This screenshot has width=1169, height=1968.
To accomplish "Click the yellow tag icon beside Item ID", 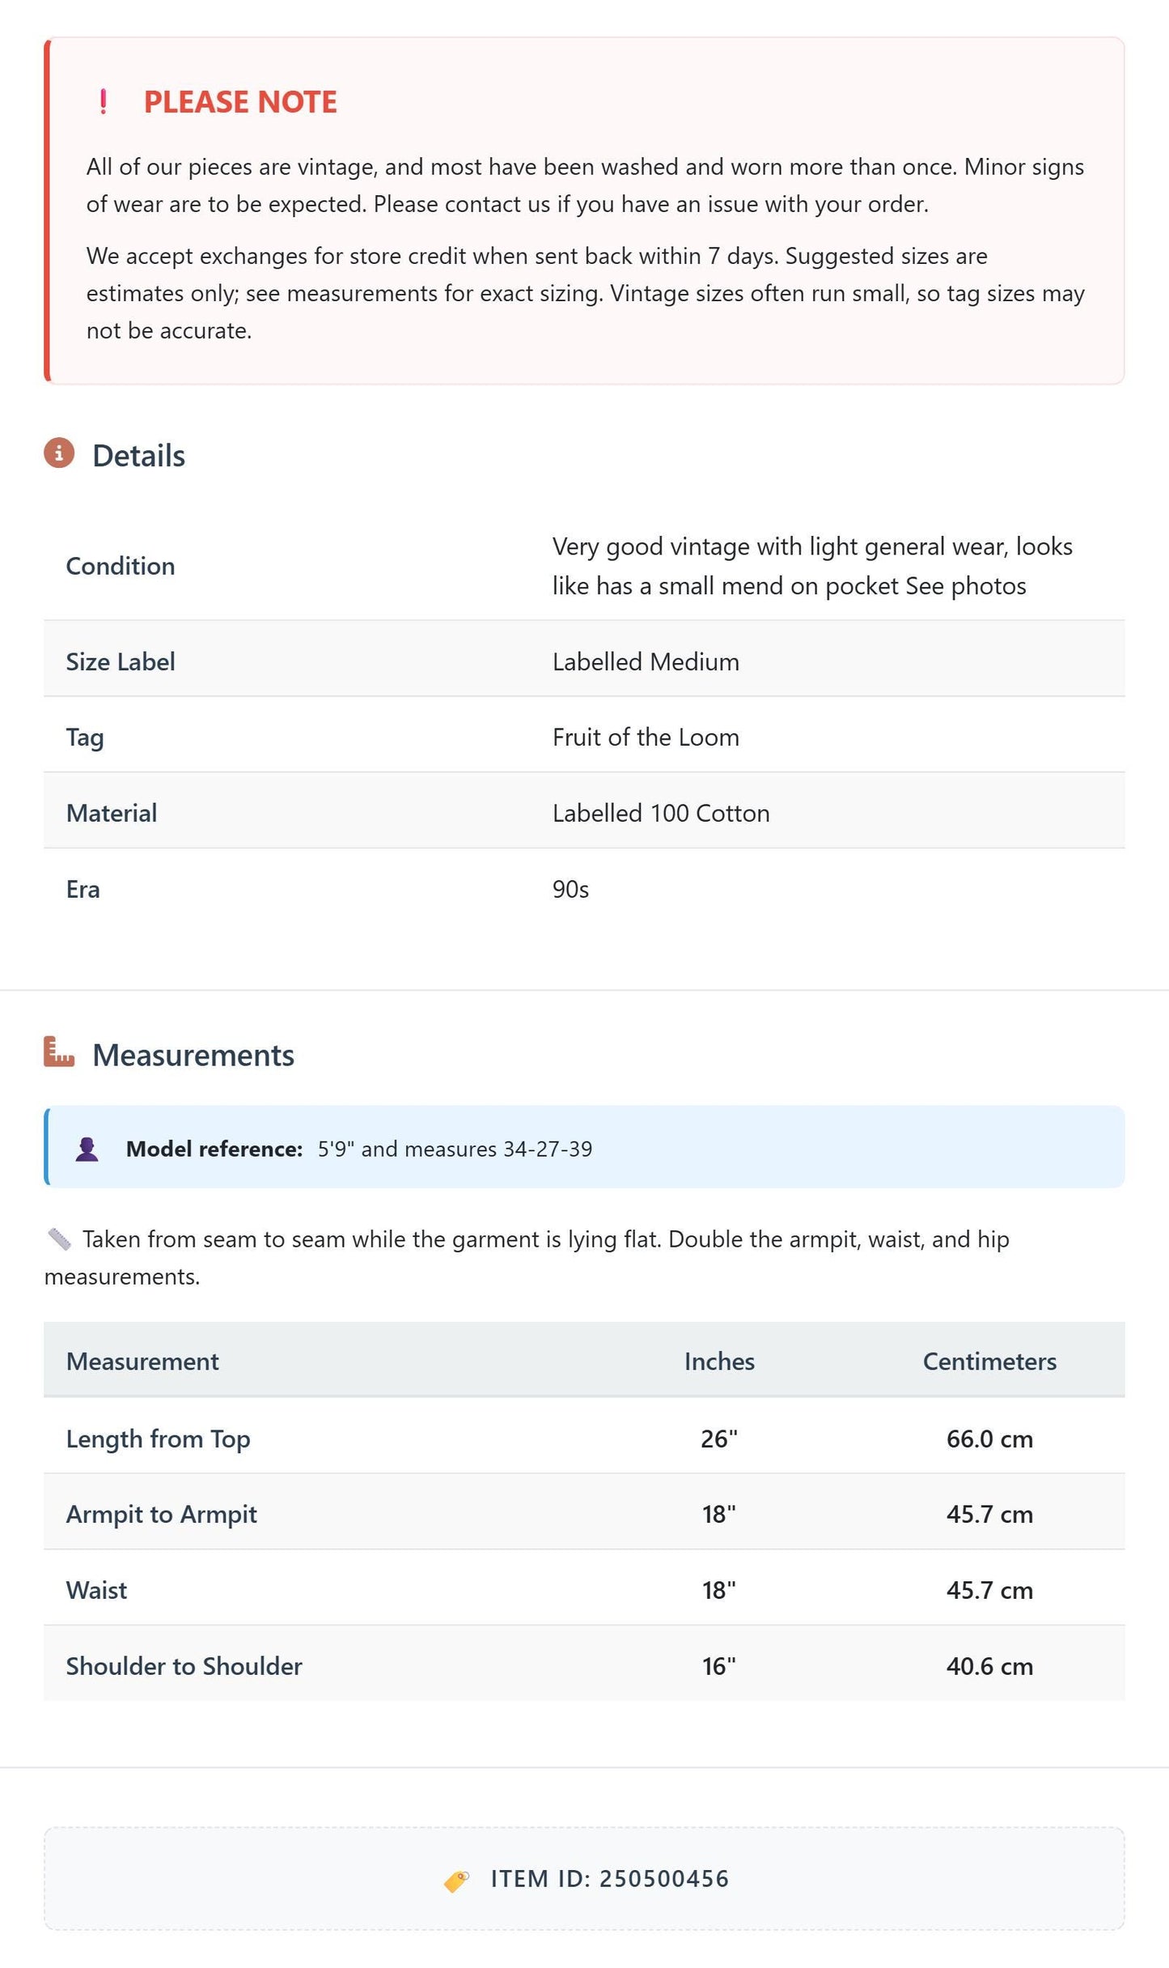I will coord(456,1881).
